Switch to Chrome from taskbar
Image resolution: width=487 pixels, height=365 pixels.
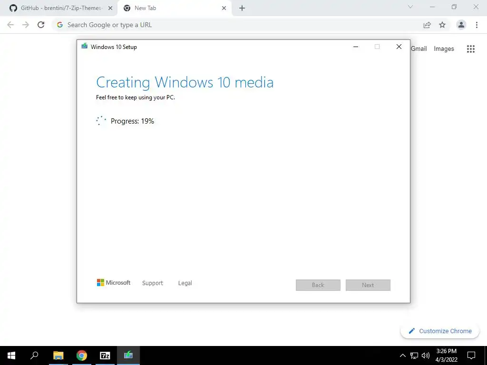click(x=82, y=355)
